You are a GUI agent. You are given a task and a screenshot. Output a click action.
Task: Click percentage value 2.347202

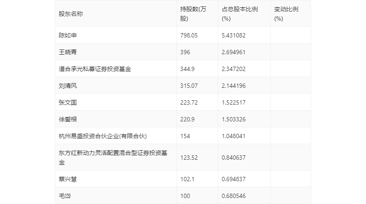tap(234, 69)
